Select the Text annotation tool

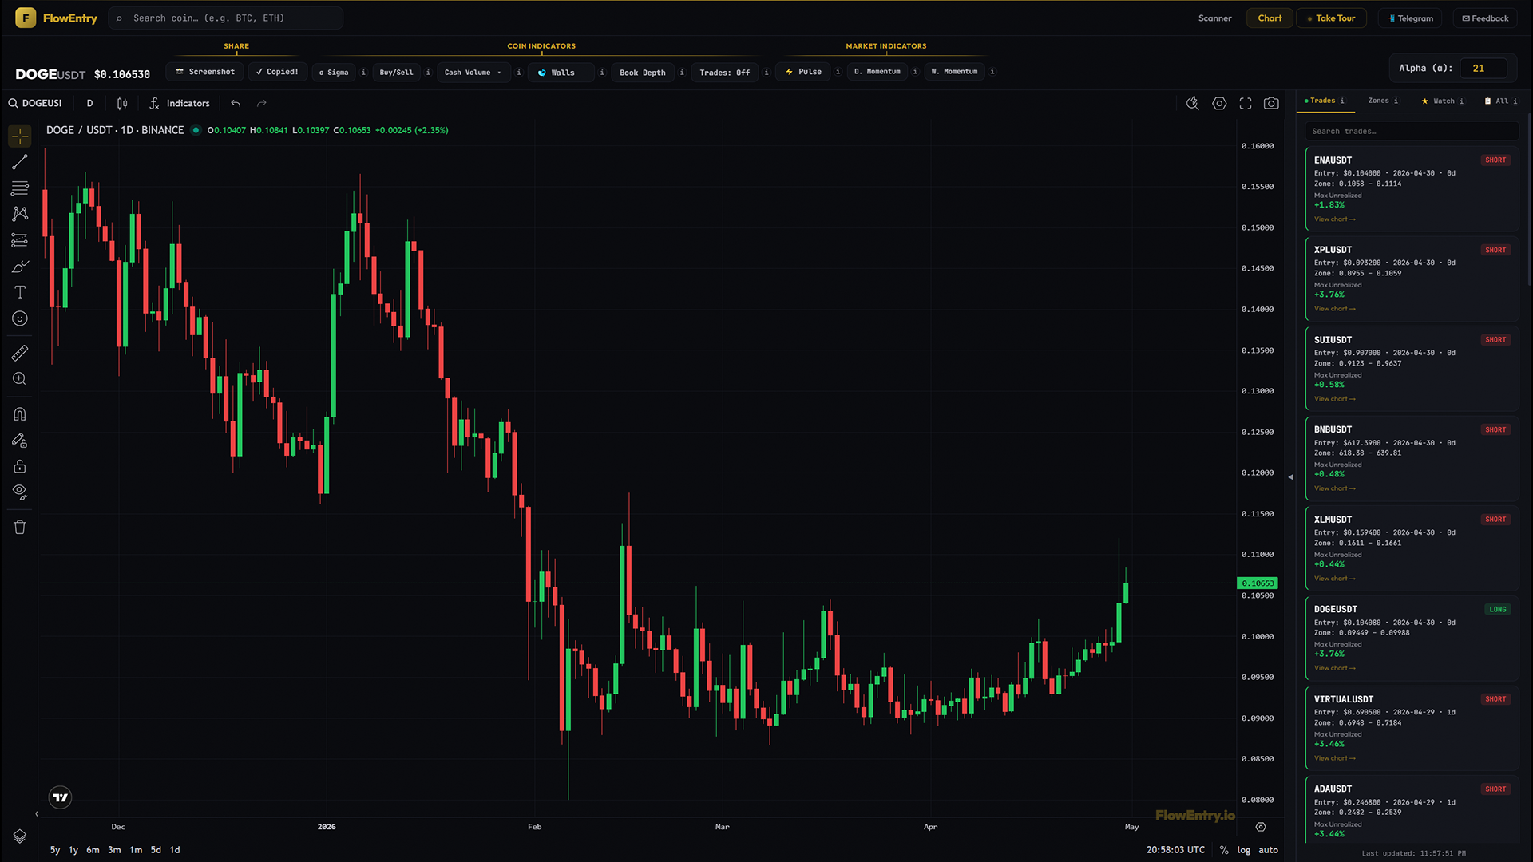click(x=20, y=292)
